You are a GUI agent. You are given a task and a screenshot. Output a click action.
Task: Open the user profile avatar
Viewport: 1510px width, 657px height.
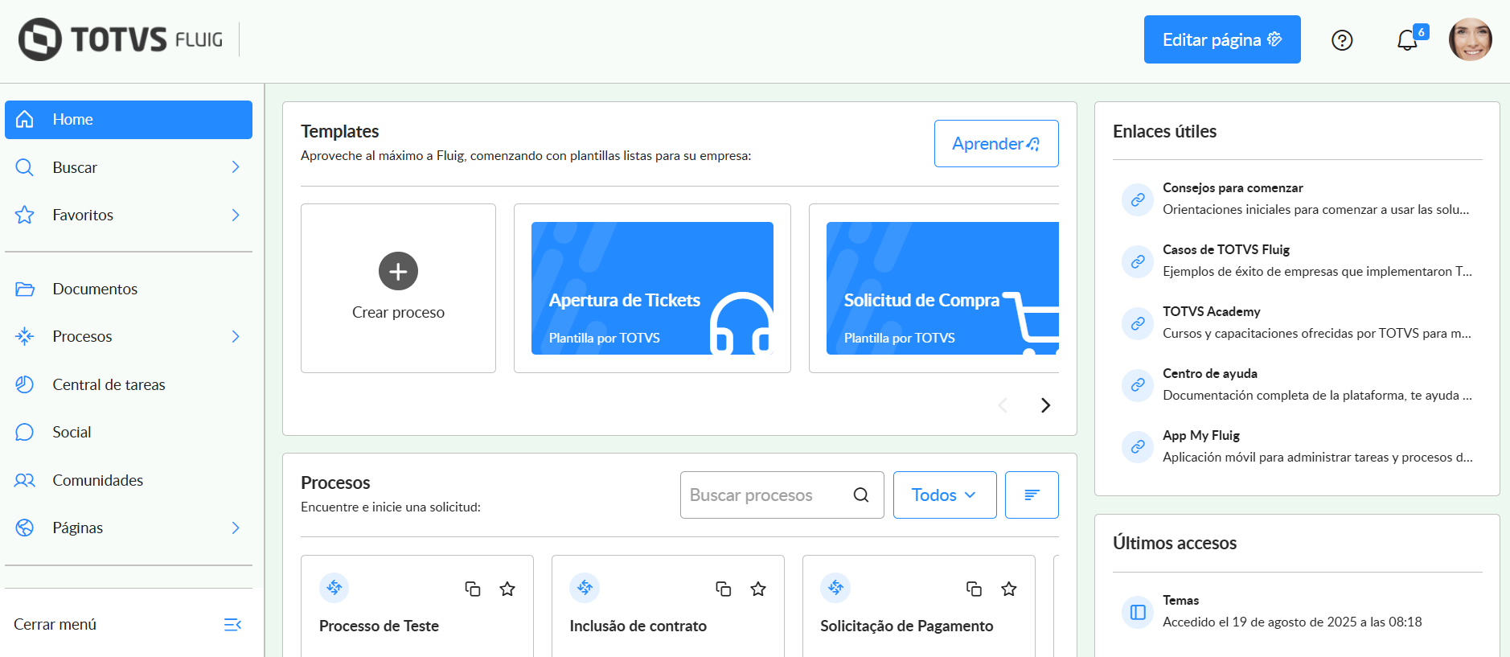pos(1471,39)
